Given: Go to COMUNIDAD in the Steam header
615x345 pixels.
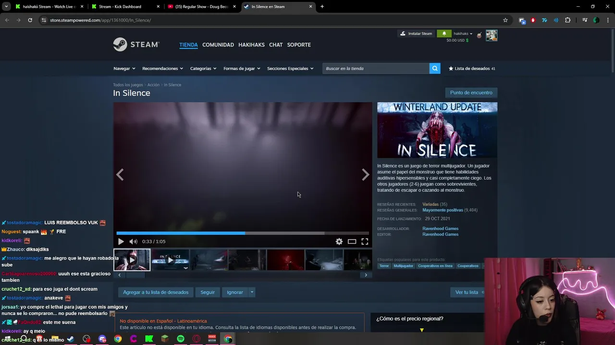Looking at the screenshot, I should (218, 45).
